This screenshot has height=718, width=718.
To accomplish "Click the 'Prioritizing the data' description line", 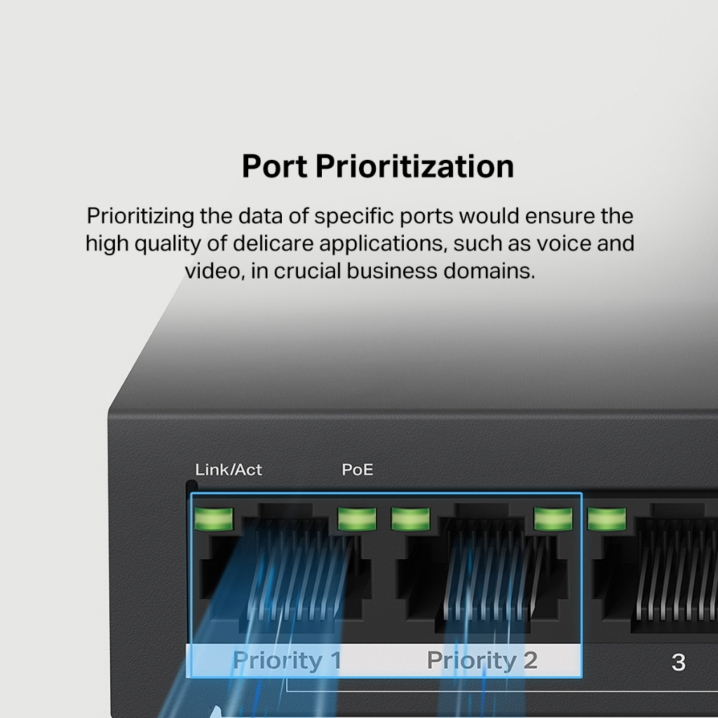I will coord(360,216).
